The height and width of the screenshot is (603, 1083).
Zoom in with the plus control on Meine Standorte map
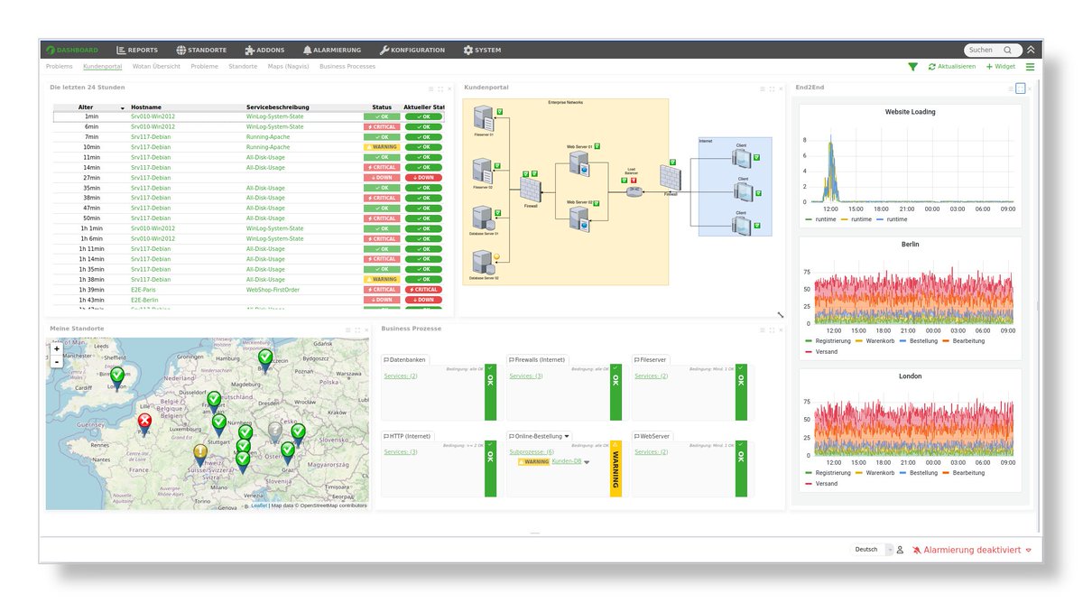pyautogui.click(x=56, y=348)
